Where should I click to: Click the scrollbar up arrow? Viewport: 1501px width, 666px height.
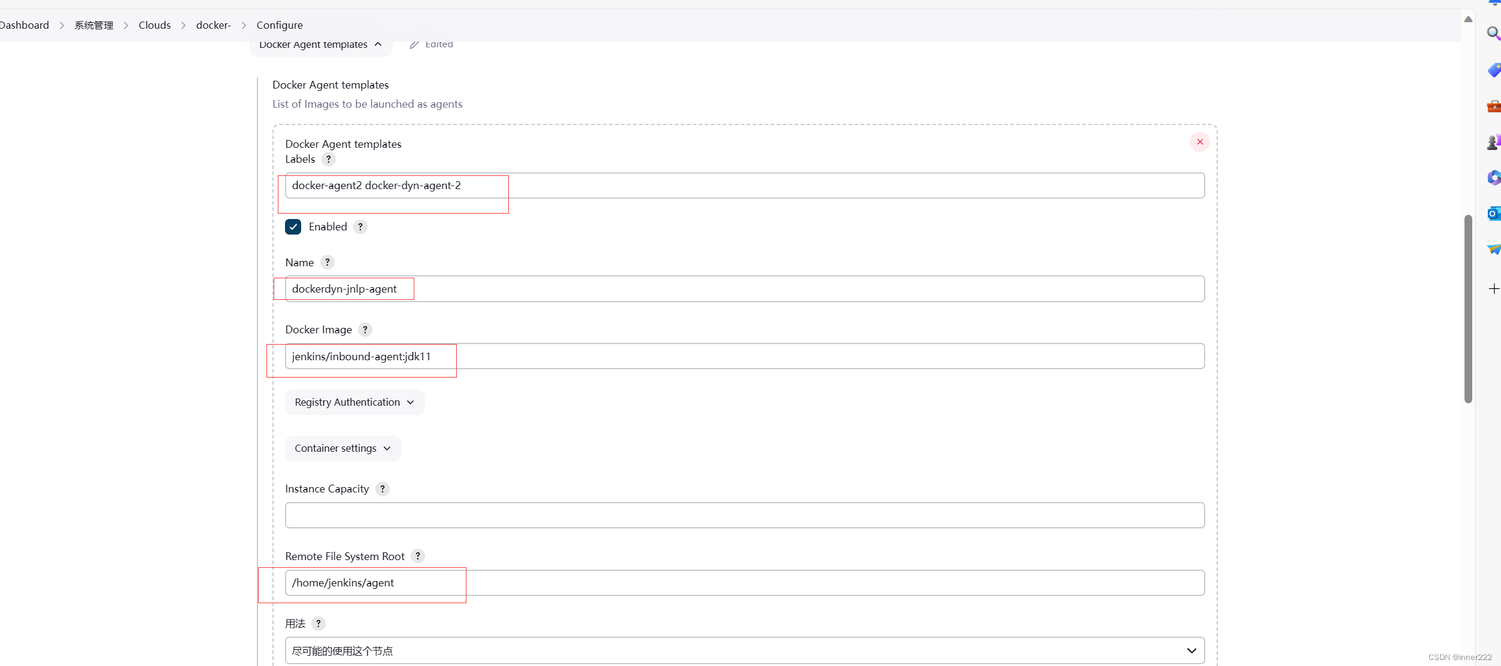(x=1467, y=19)
